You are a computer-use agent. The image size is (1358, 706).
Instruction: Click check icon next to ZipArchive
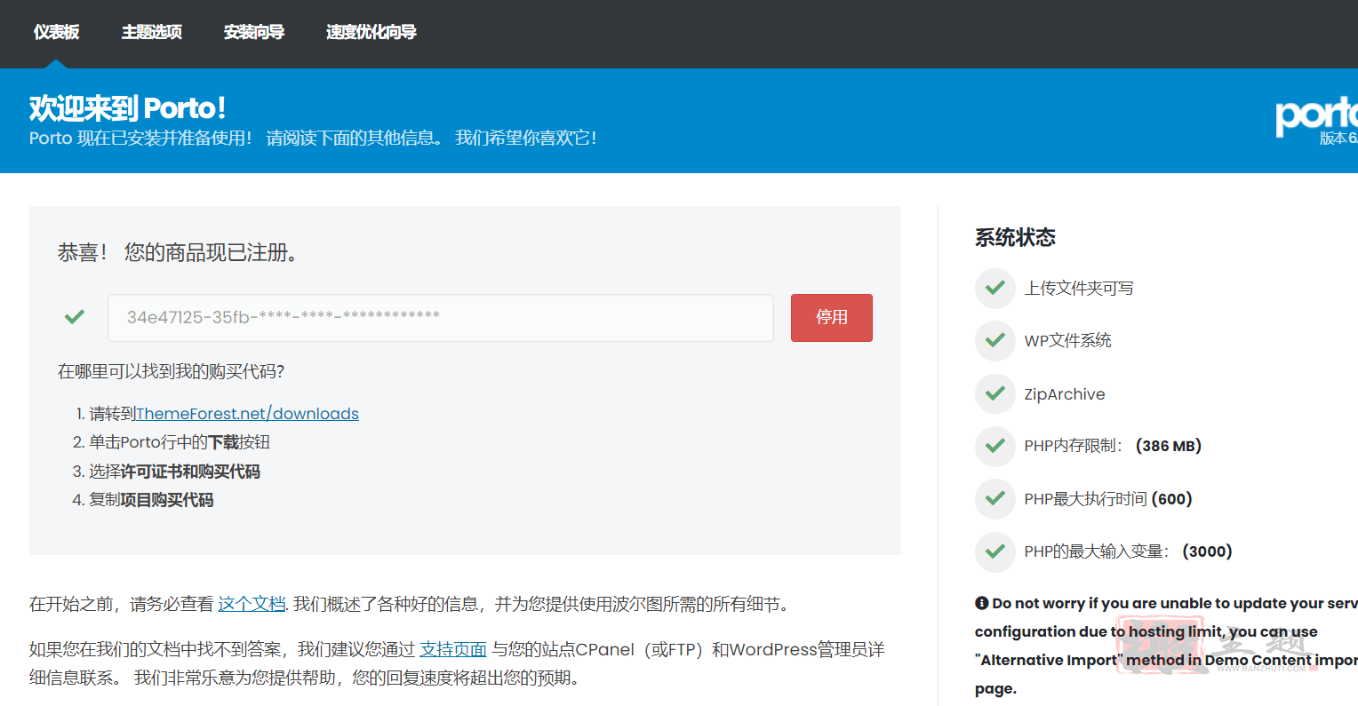click(995, 393)
